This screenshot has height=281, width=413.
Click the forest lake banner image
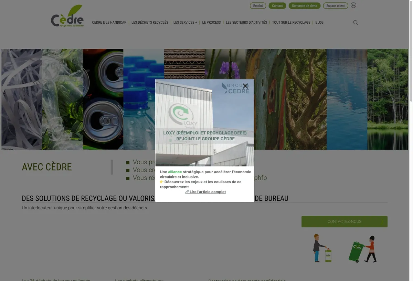[388, 99]
